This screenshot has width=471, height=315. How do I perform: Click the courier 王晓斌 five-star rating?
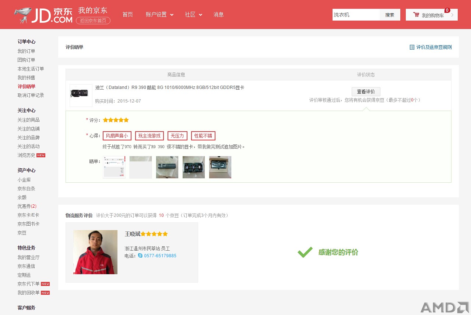point(154,234)
